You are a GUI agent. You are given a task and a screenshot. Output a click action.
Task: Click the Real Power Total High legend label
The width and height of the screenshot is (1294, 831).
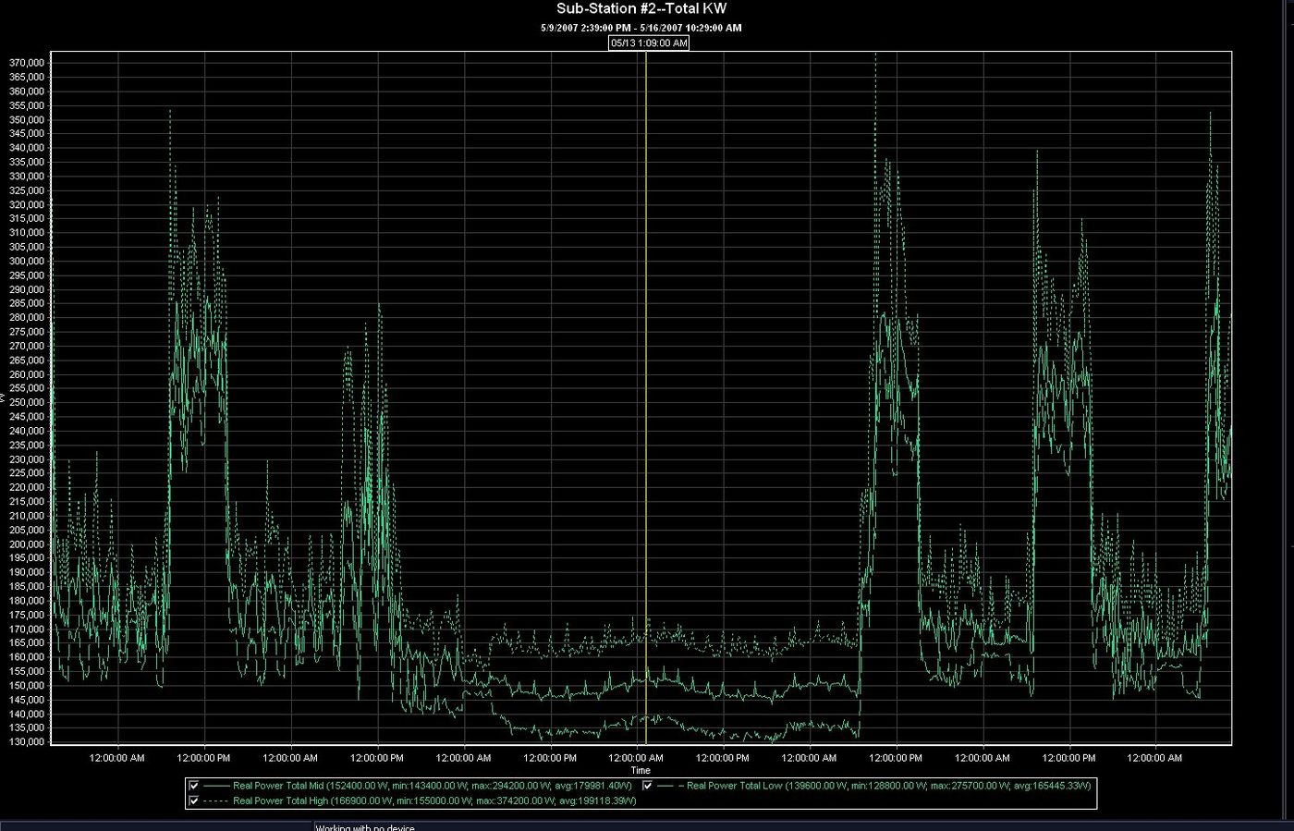(x=434, y=800)
